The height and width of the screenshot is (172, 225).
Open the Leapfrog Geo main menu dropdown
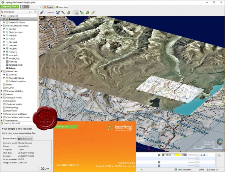click(x=9, y=7)
